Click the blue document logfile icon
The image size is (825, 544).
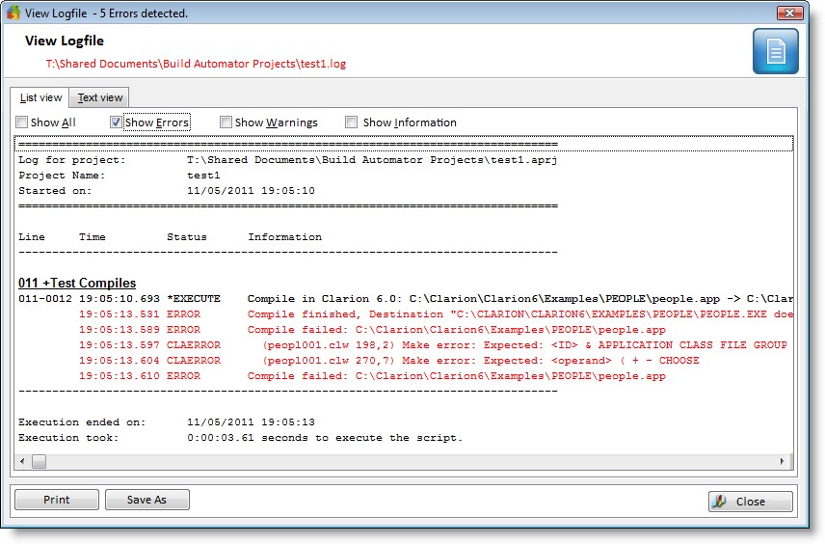click(775, 51)
